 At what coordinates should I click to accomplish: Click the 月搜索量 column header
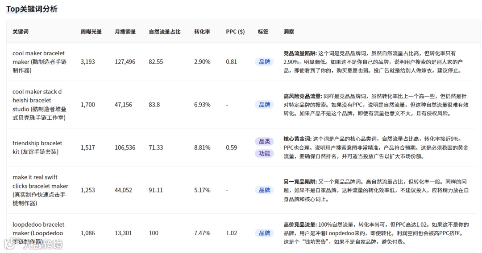pyautogui.click(x=125, y=32)
